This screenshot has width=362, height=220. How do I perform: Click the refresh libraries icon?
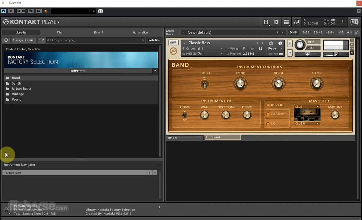coord(6,40)
